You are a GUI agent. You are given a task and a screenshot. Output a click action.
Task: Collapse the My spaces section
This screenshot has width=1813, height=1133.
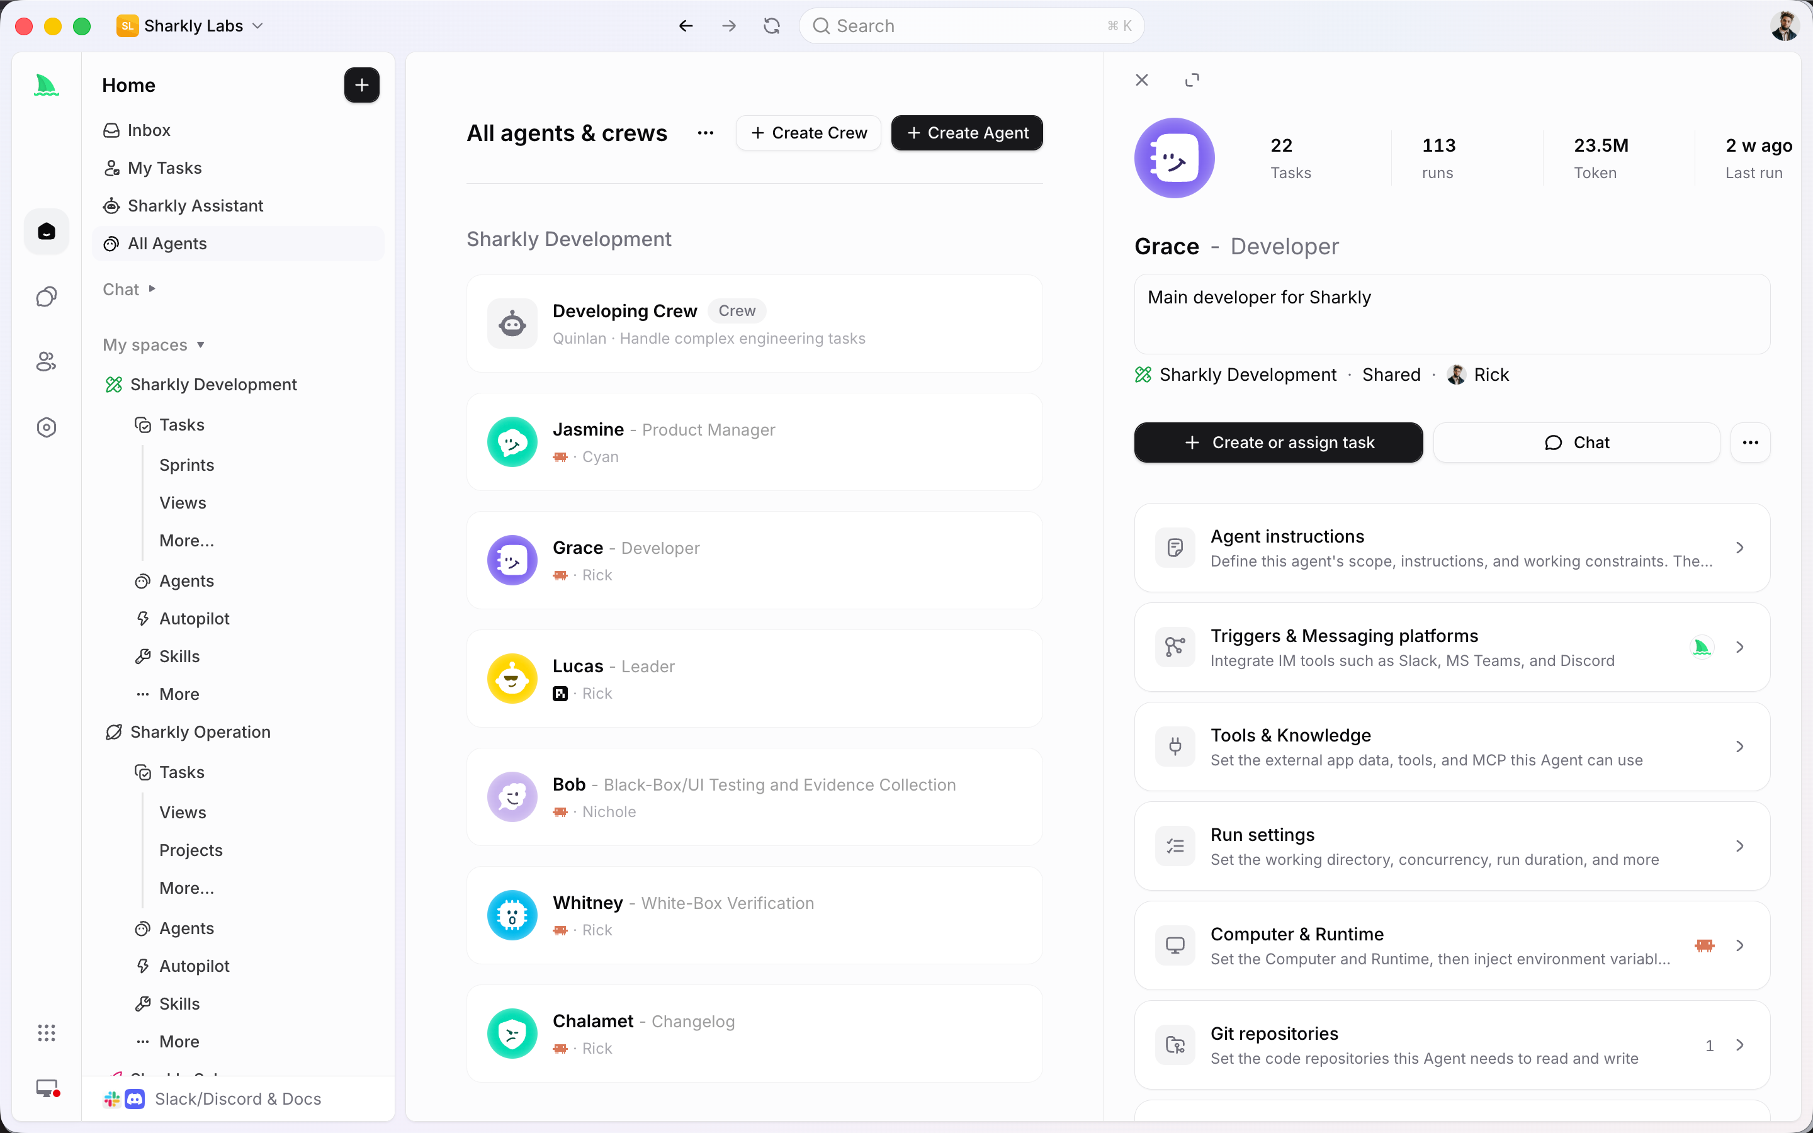[154, 345]
